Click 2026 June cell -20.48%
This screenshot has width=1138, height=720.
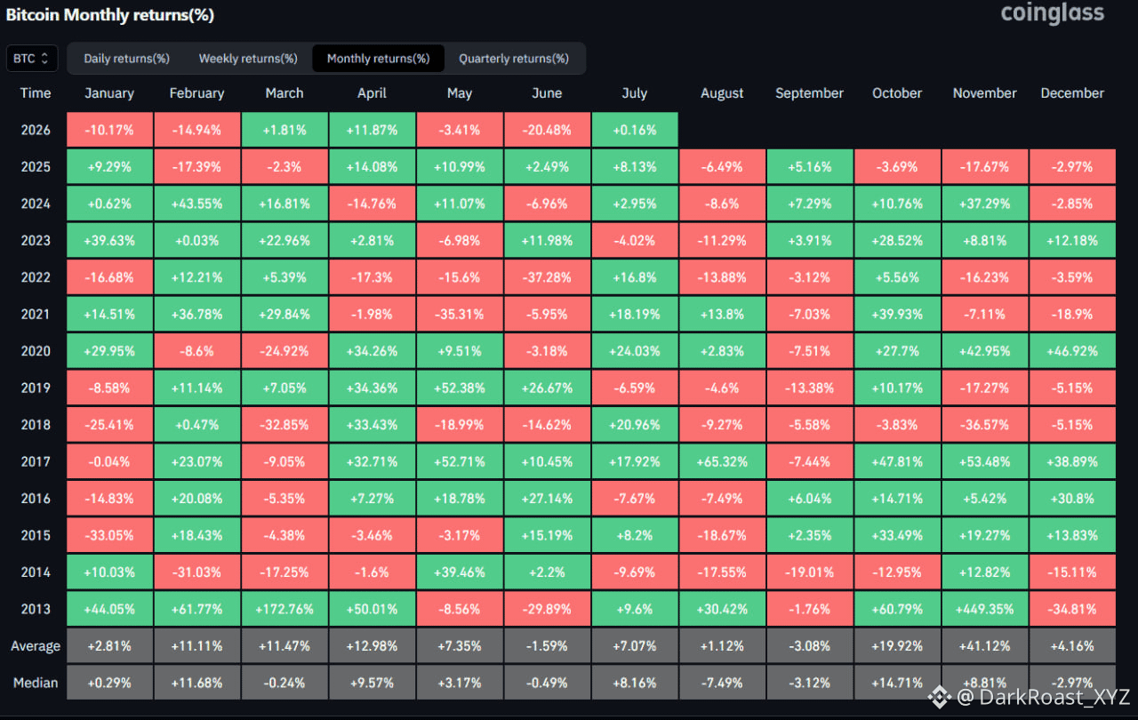547,130
